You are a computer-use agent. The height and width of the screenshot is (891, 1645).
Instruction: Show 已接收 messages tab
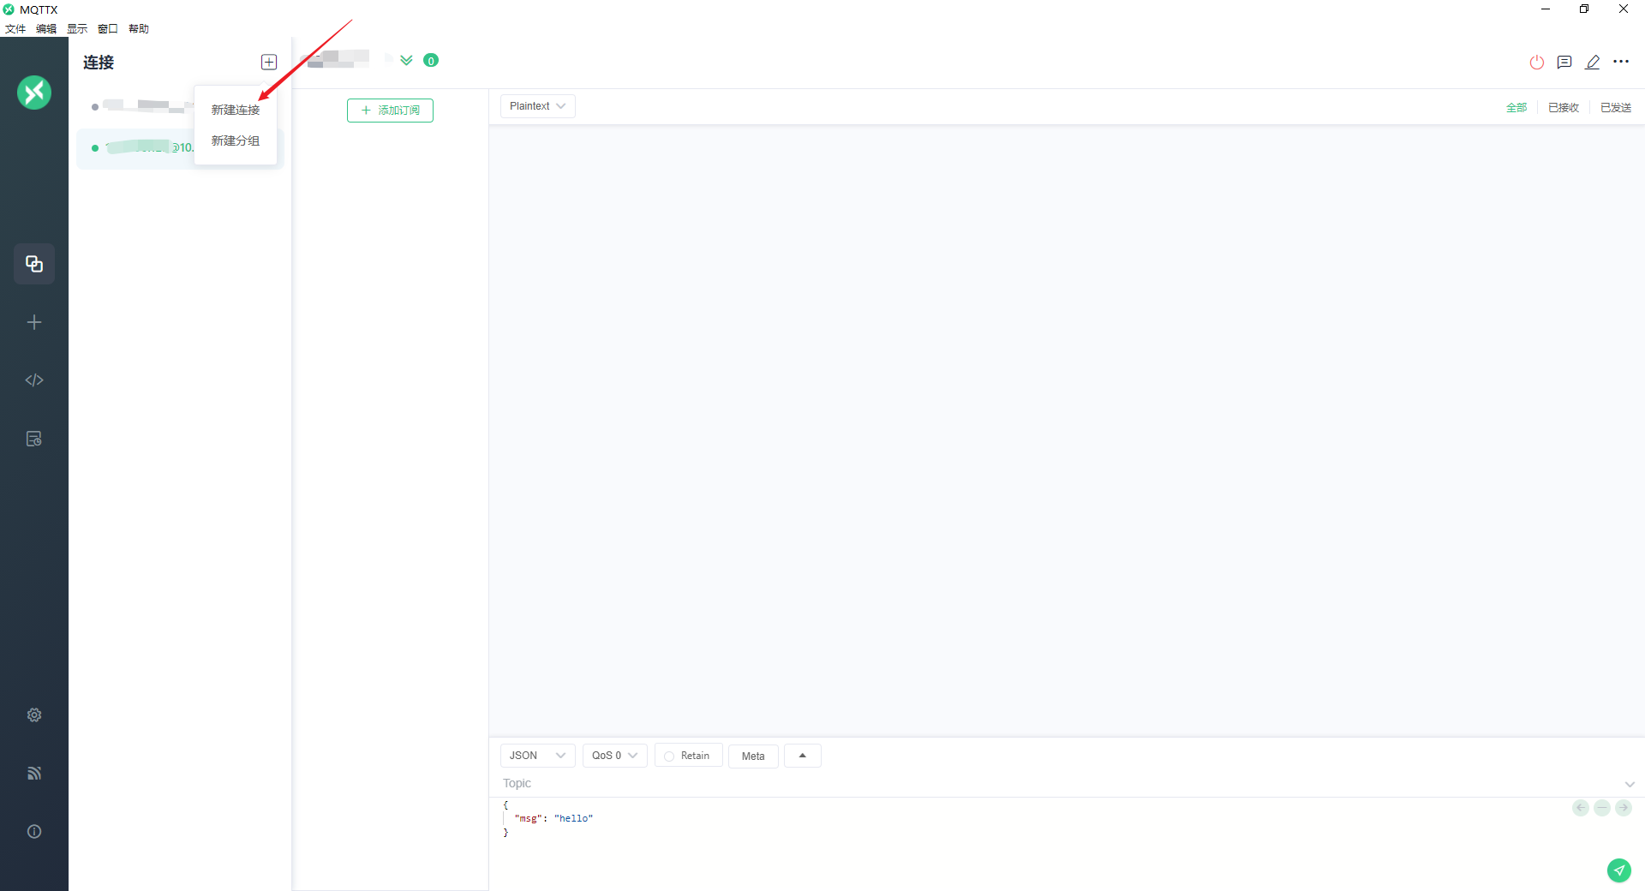point(1564,107)
